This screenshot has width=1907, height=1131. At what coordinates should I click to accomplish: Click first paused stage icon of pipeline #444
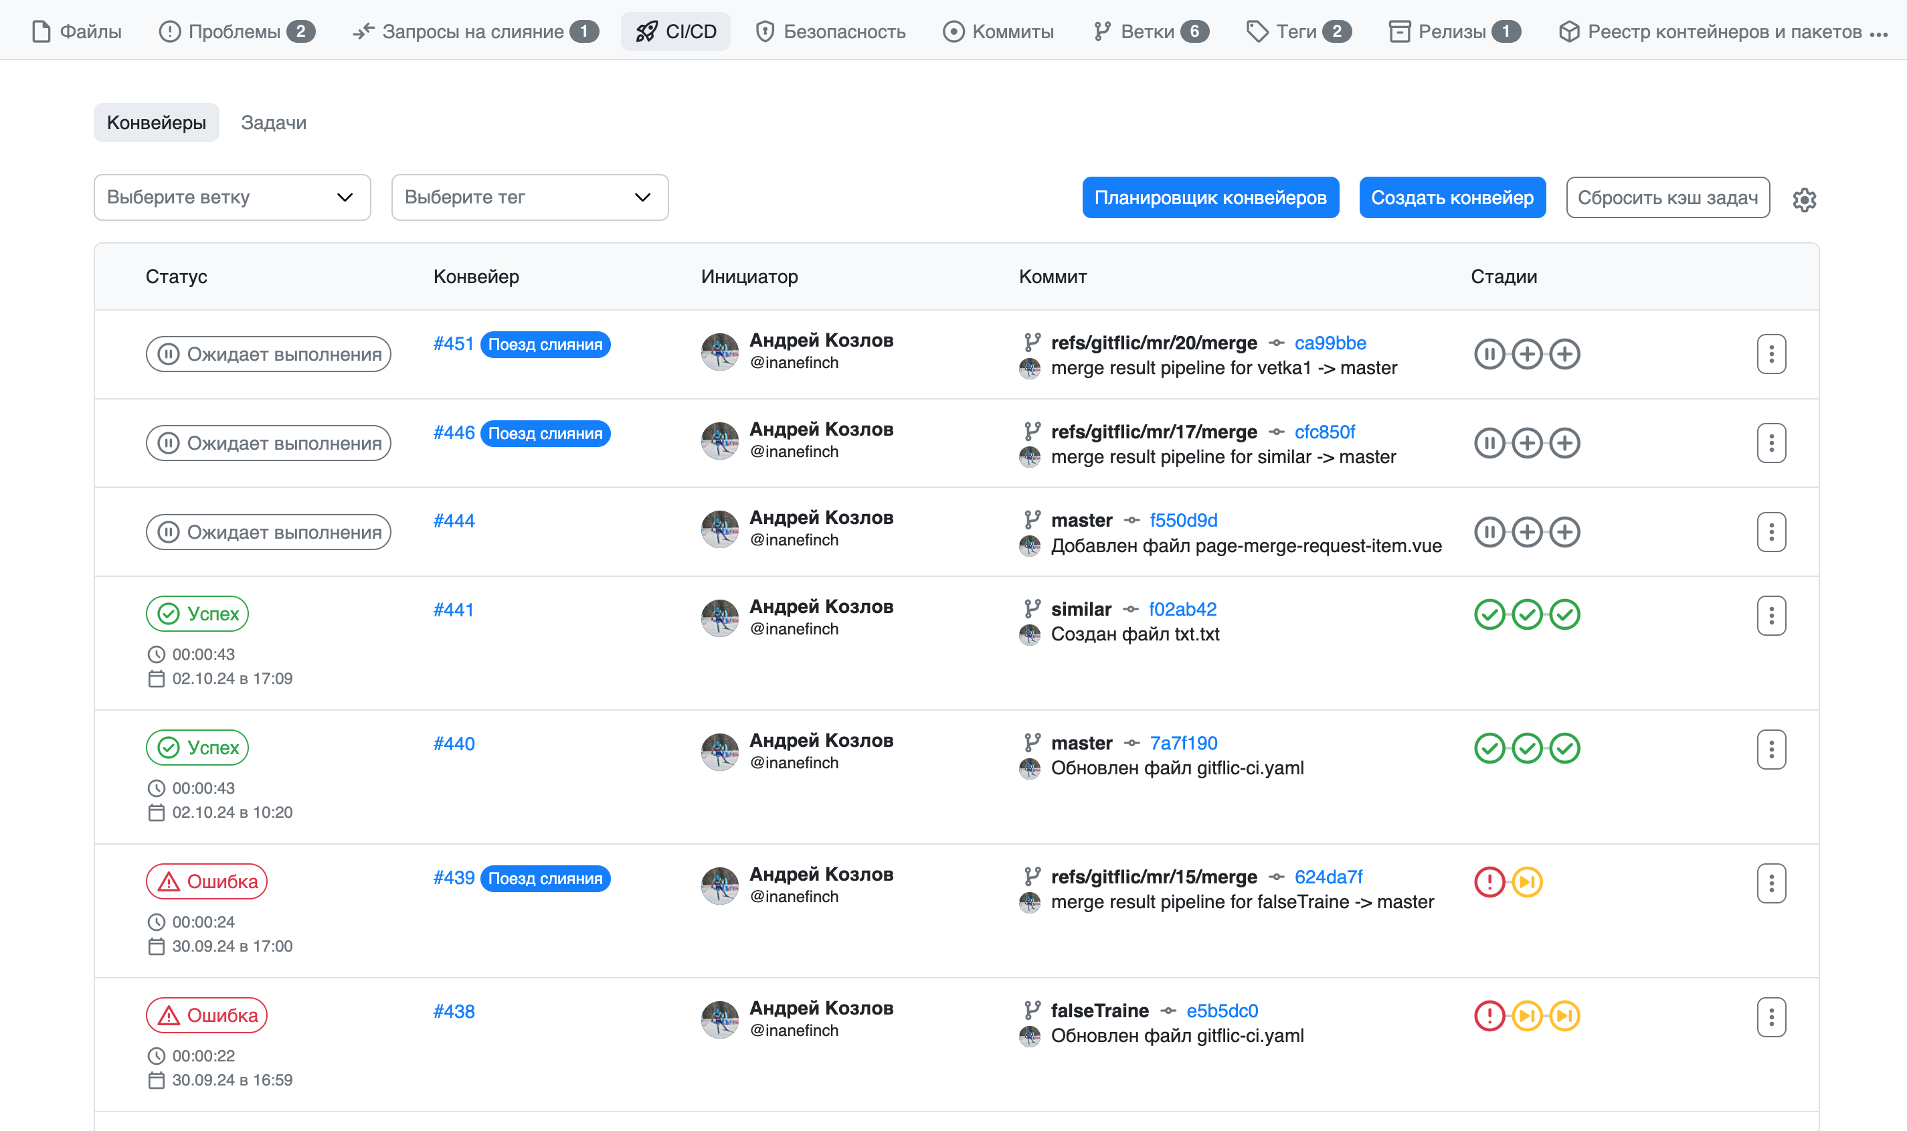coord(1489,532)
